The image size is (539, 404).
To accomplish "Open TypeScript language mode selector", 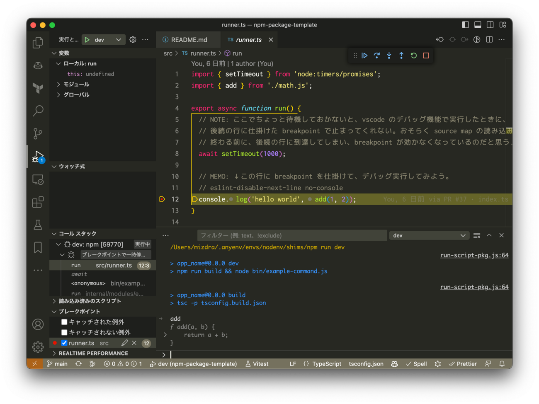I will 327,364.
